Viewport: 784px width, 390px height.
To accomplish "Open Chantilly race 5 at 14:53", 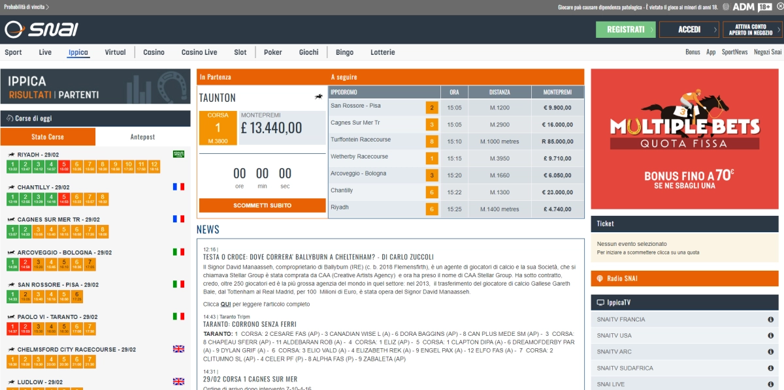I will click(x=64, y=199).
